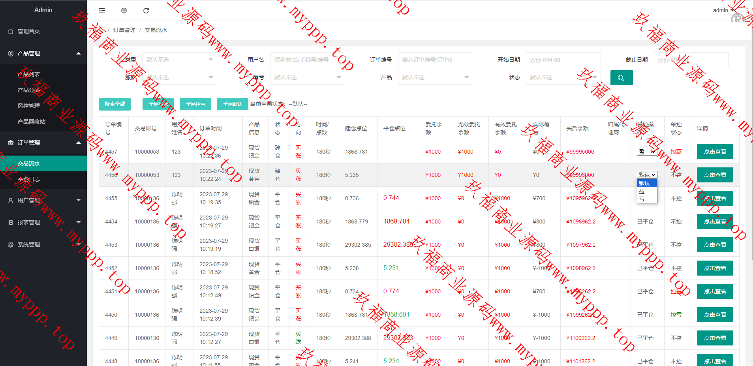
Task: Click 点击查看 for order 4457
Action: point(715,152)
